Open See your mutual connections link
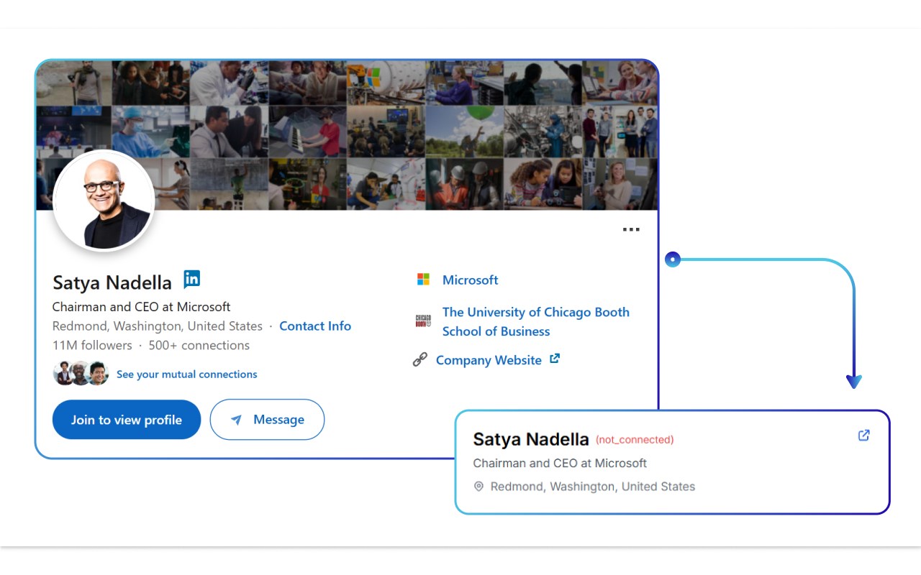This screenshot has width=921, height=575. [x=186, y=374]
